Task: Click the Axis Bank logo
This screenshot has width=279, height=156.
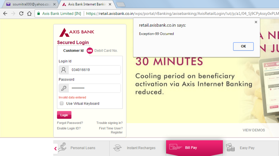Action: click(x=77, y=32)
